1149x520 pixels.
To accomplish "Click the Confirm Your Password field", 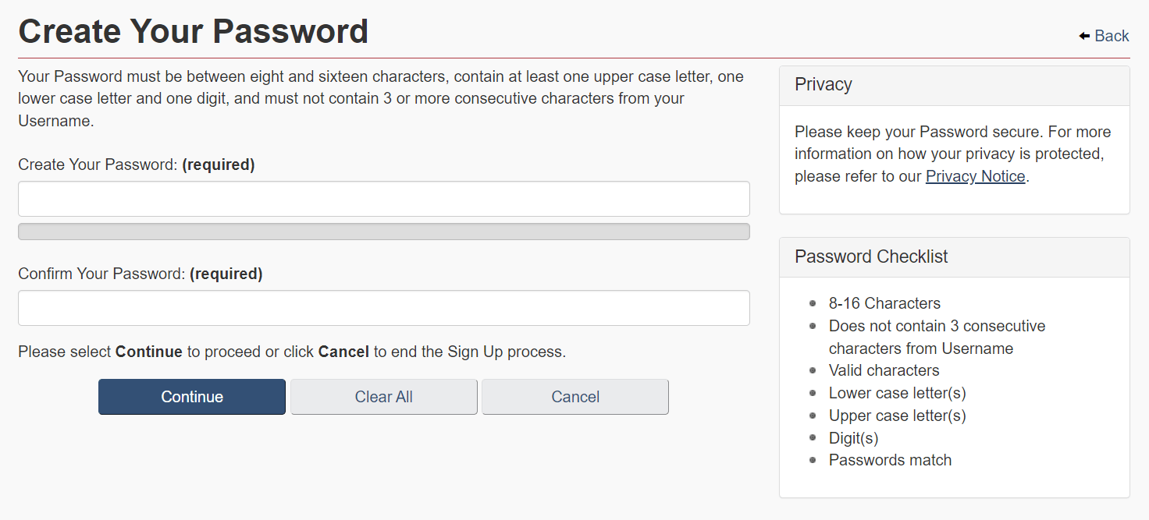I will 384,308.
